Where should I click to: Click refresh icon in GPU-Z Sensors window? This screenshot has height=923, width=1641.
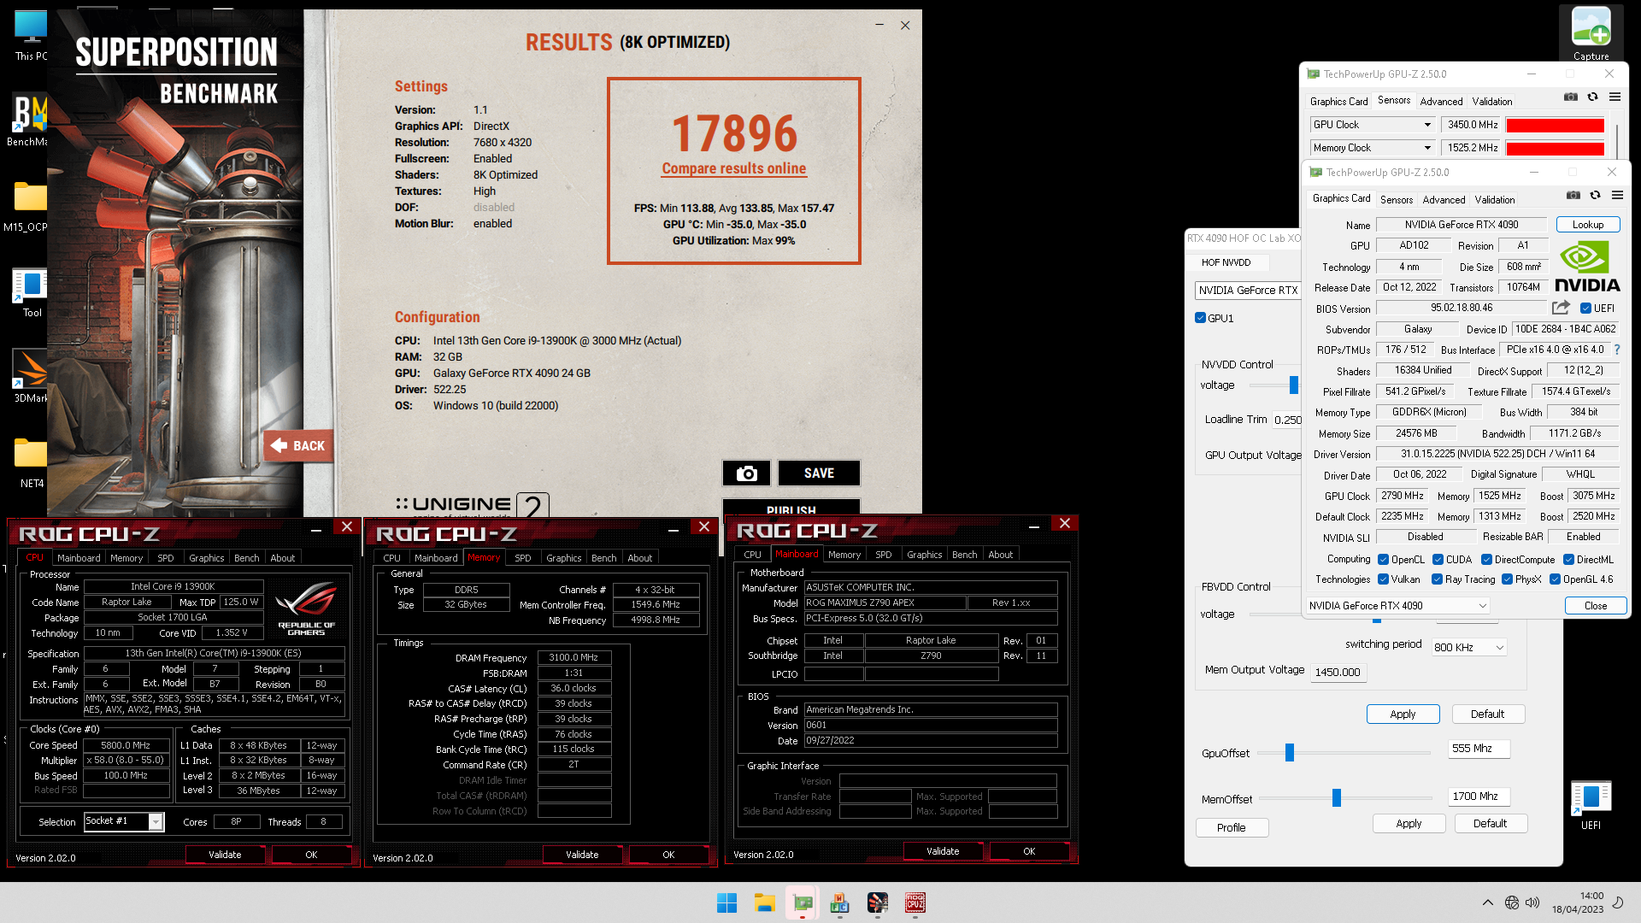pyautogui.click(x=1592, y=97)
